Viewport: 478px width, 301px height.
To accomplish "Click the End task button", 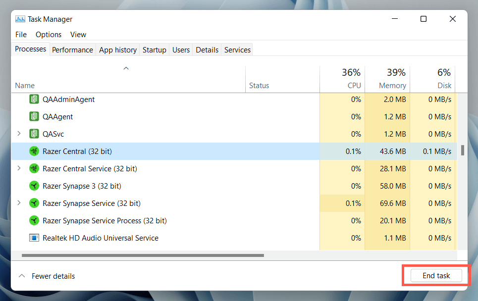I will [436, 276].
